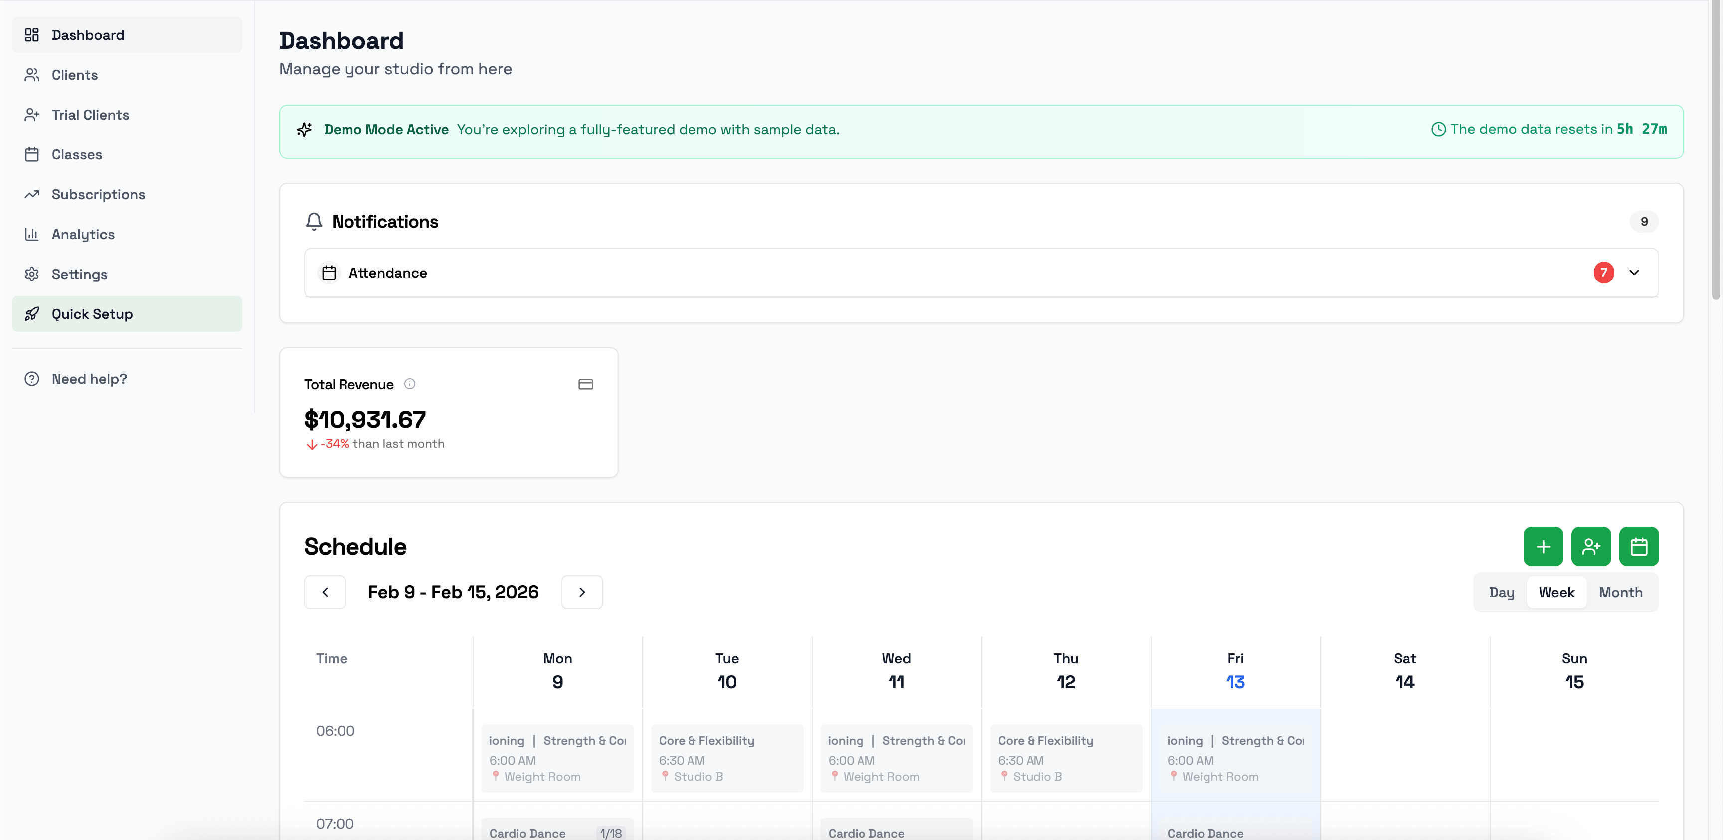Click the green plus button to add a class

point(1543,546)
